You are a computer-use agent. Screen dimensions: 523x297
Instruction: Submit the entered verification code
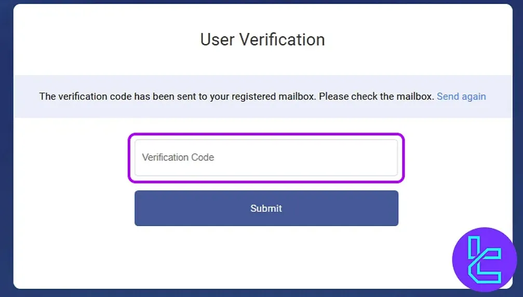[266, 208]
